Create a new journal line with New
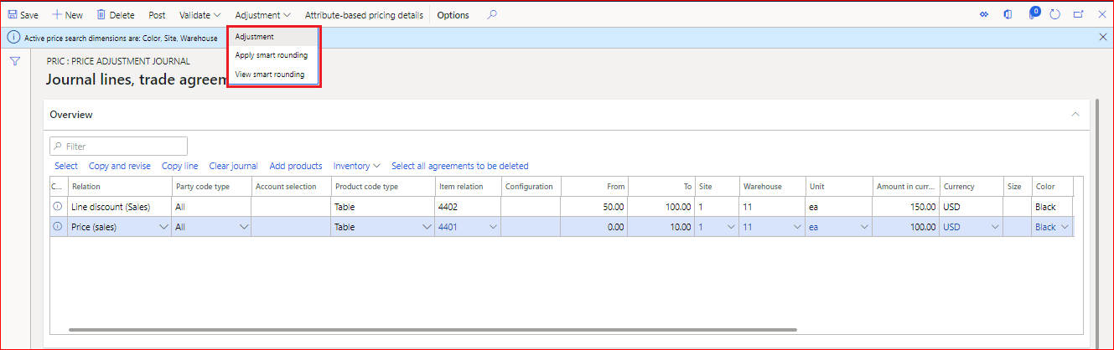The width and height of the screenshot is (1114, 350). click(x=67, y=15)
